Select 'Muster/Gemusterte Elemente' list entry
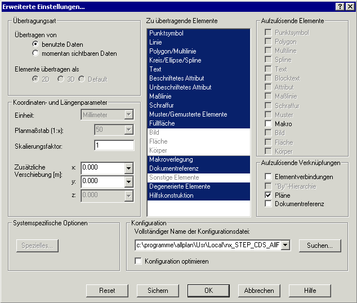 [x=199, y=114]
